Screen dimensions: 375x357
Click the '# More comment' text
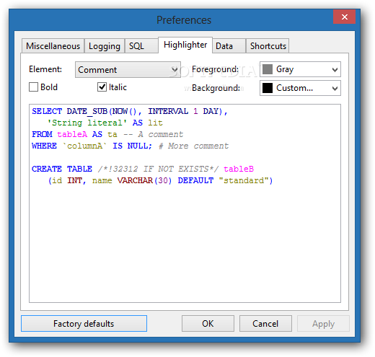click(193, 146)
